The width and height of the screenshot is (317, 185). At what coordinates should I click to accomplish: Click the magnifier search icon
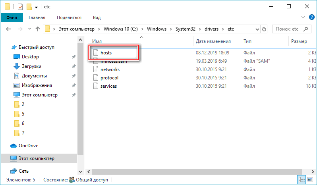tap(306, 29)
